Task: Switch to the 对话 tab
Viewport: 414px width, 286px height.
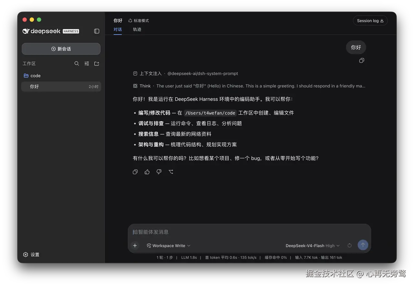Action: [118, 29]
